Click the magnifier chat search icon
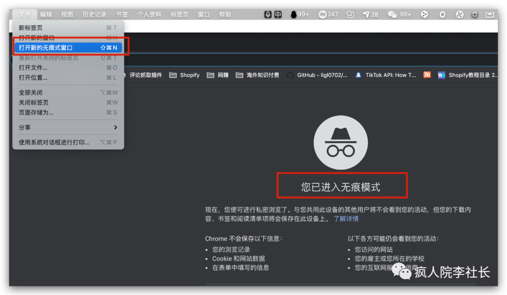The width and height of the screenshot is (507, 295). (350, 15)
